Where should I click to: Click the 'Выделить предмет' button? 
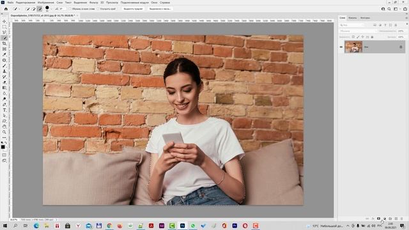(x=134, y=9)
